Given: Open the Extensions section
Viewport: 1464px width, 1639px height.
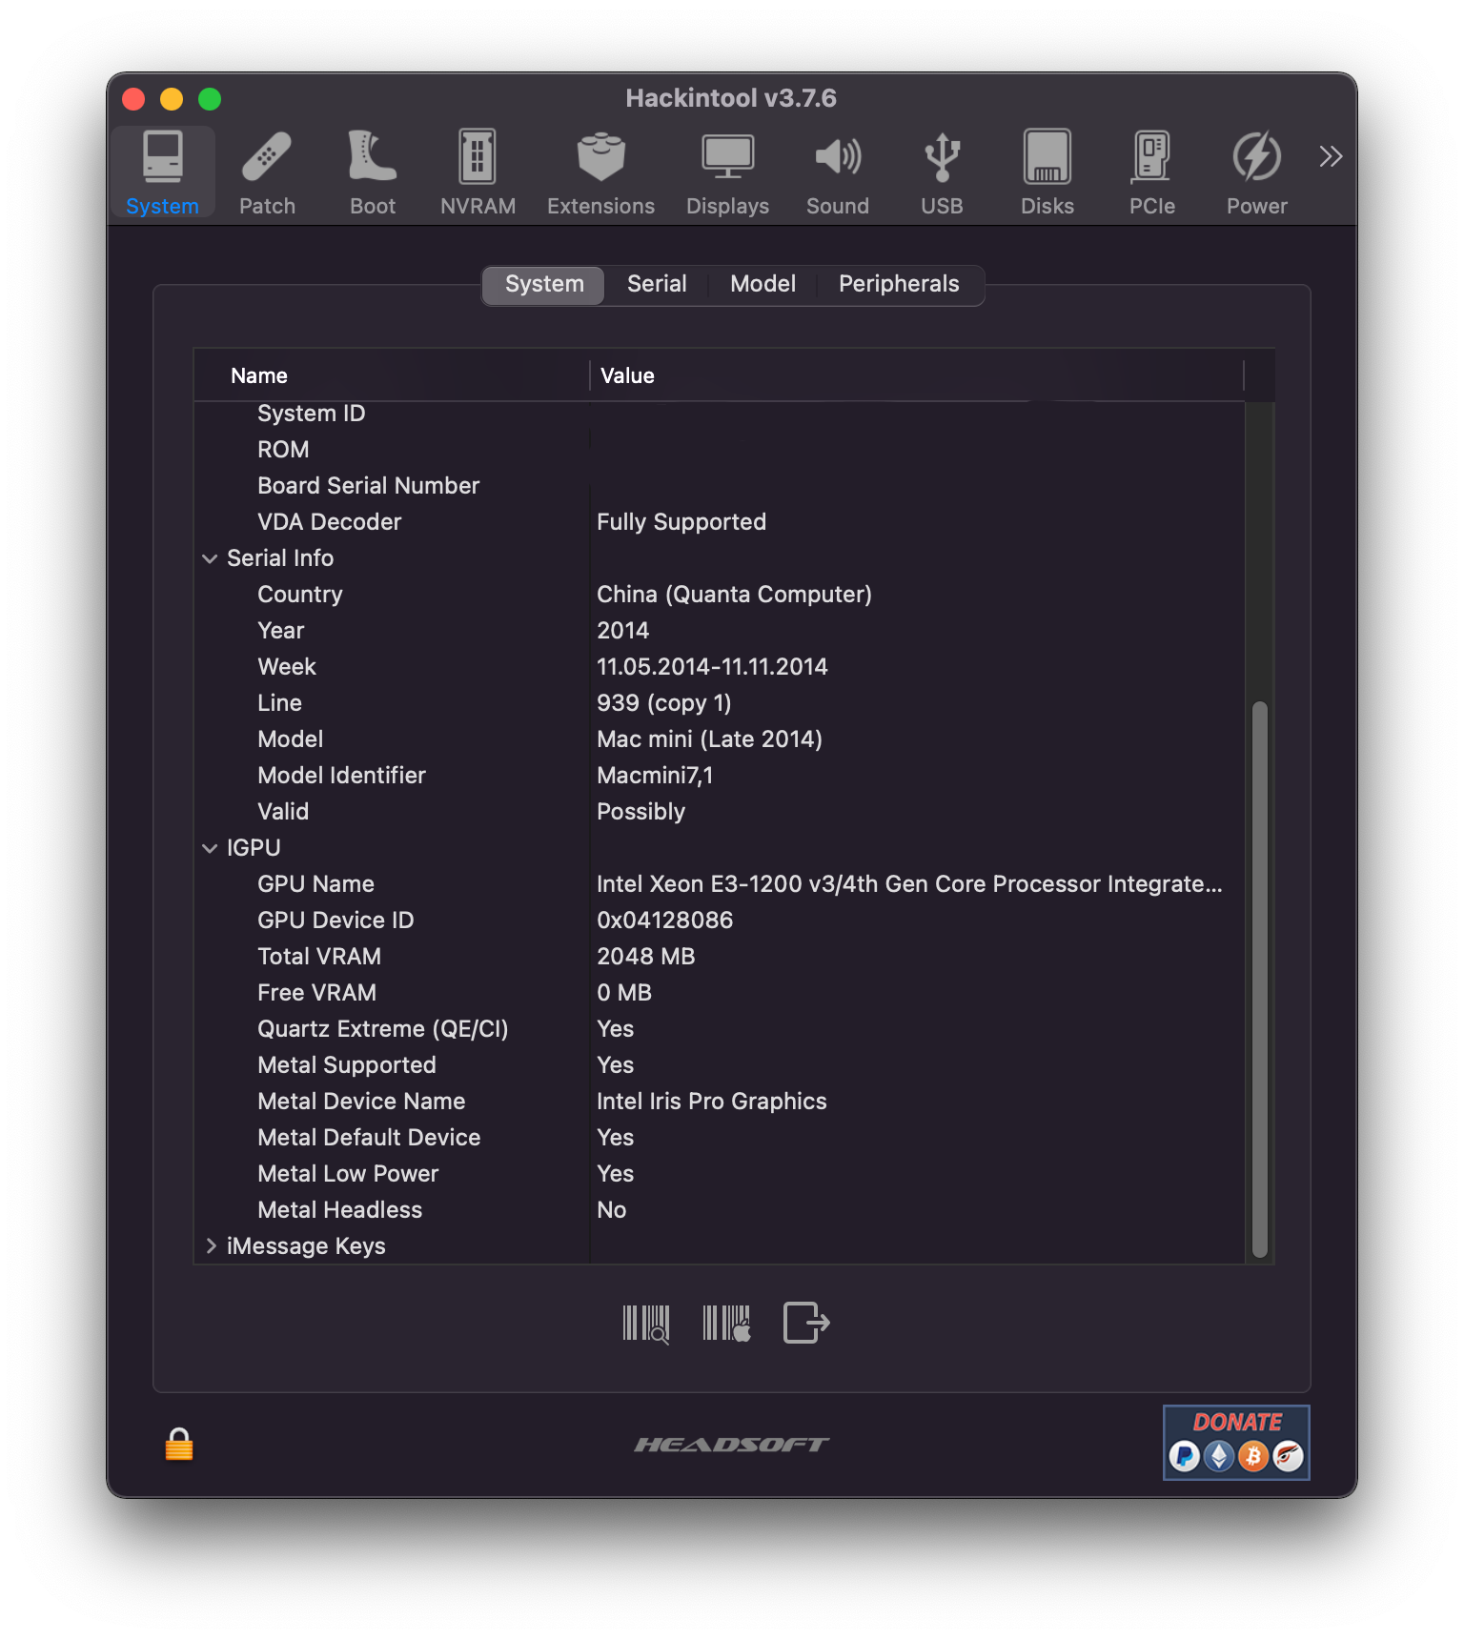Looking at the screenshot, I should 600,172.
